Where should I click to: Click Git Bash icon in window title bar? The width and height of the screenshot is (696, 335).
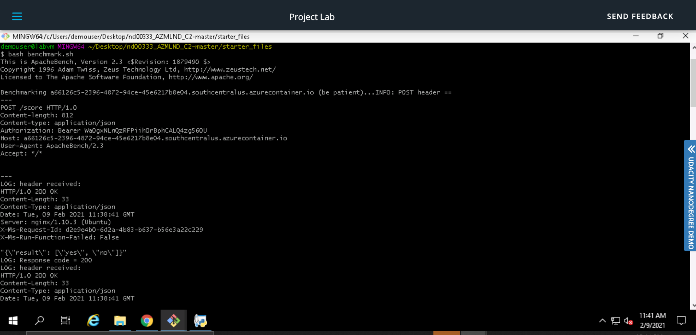pyautogui.click(x=5, y=36)
